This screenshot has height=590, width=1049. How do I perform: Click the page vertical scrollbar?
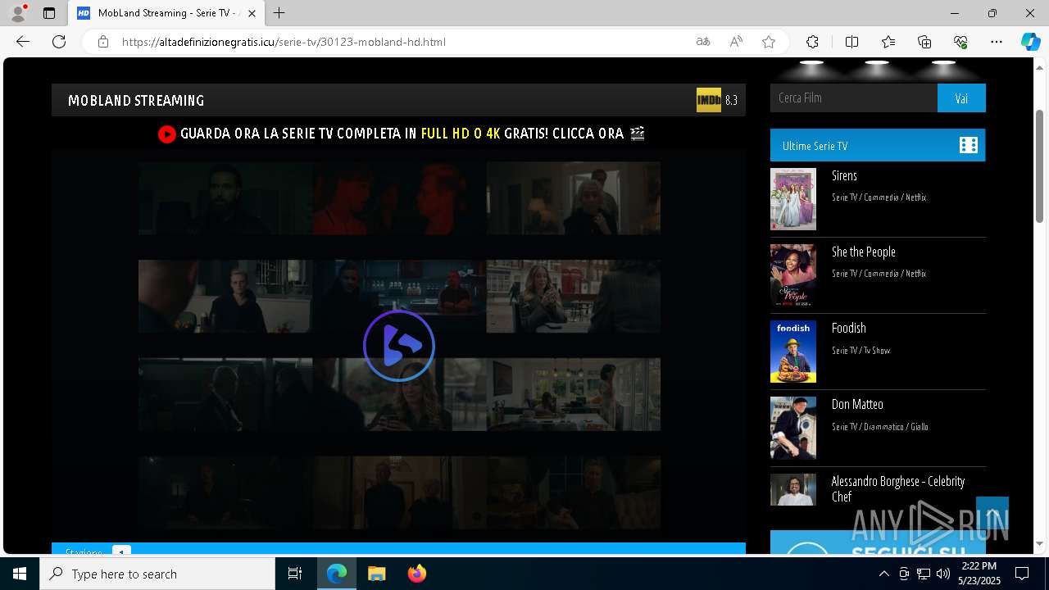[1041, 166]
